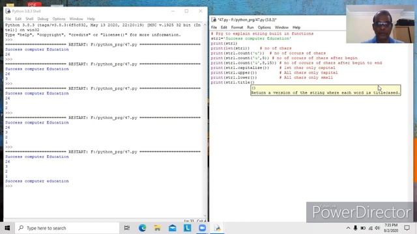Click the Type "help", "copyright" info line

pyautogui.click(x=93, y=34)
